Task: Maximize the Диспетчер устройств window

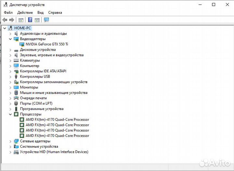Action: coord(214,5)
